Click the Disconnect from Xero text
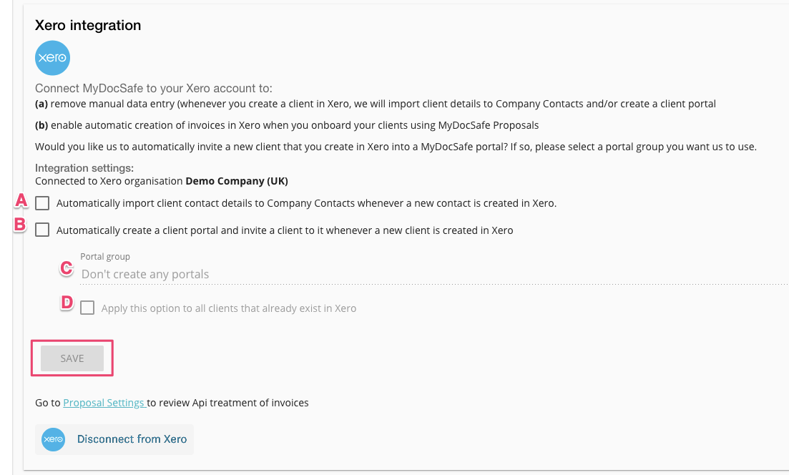 pyautogui.click(x=132, y=439)
